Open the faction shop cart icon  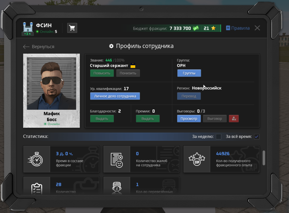[72, 28]
